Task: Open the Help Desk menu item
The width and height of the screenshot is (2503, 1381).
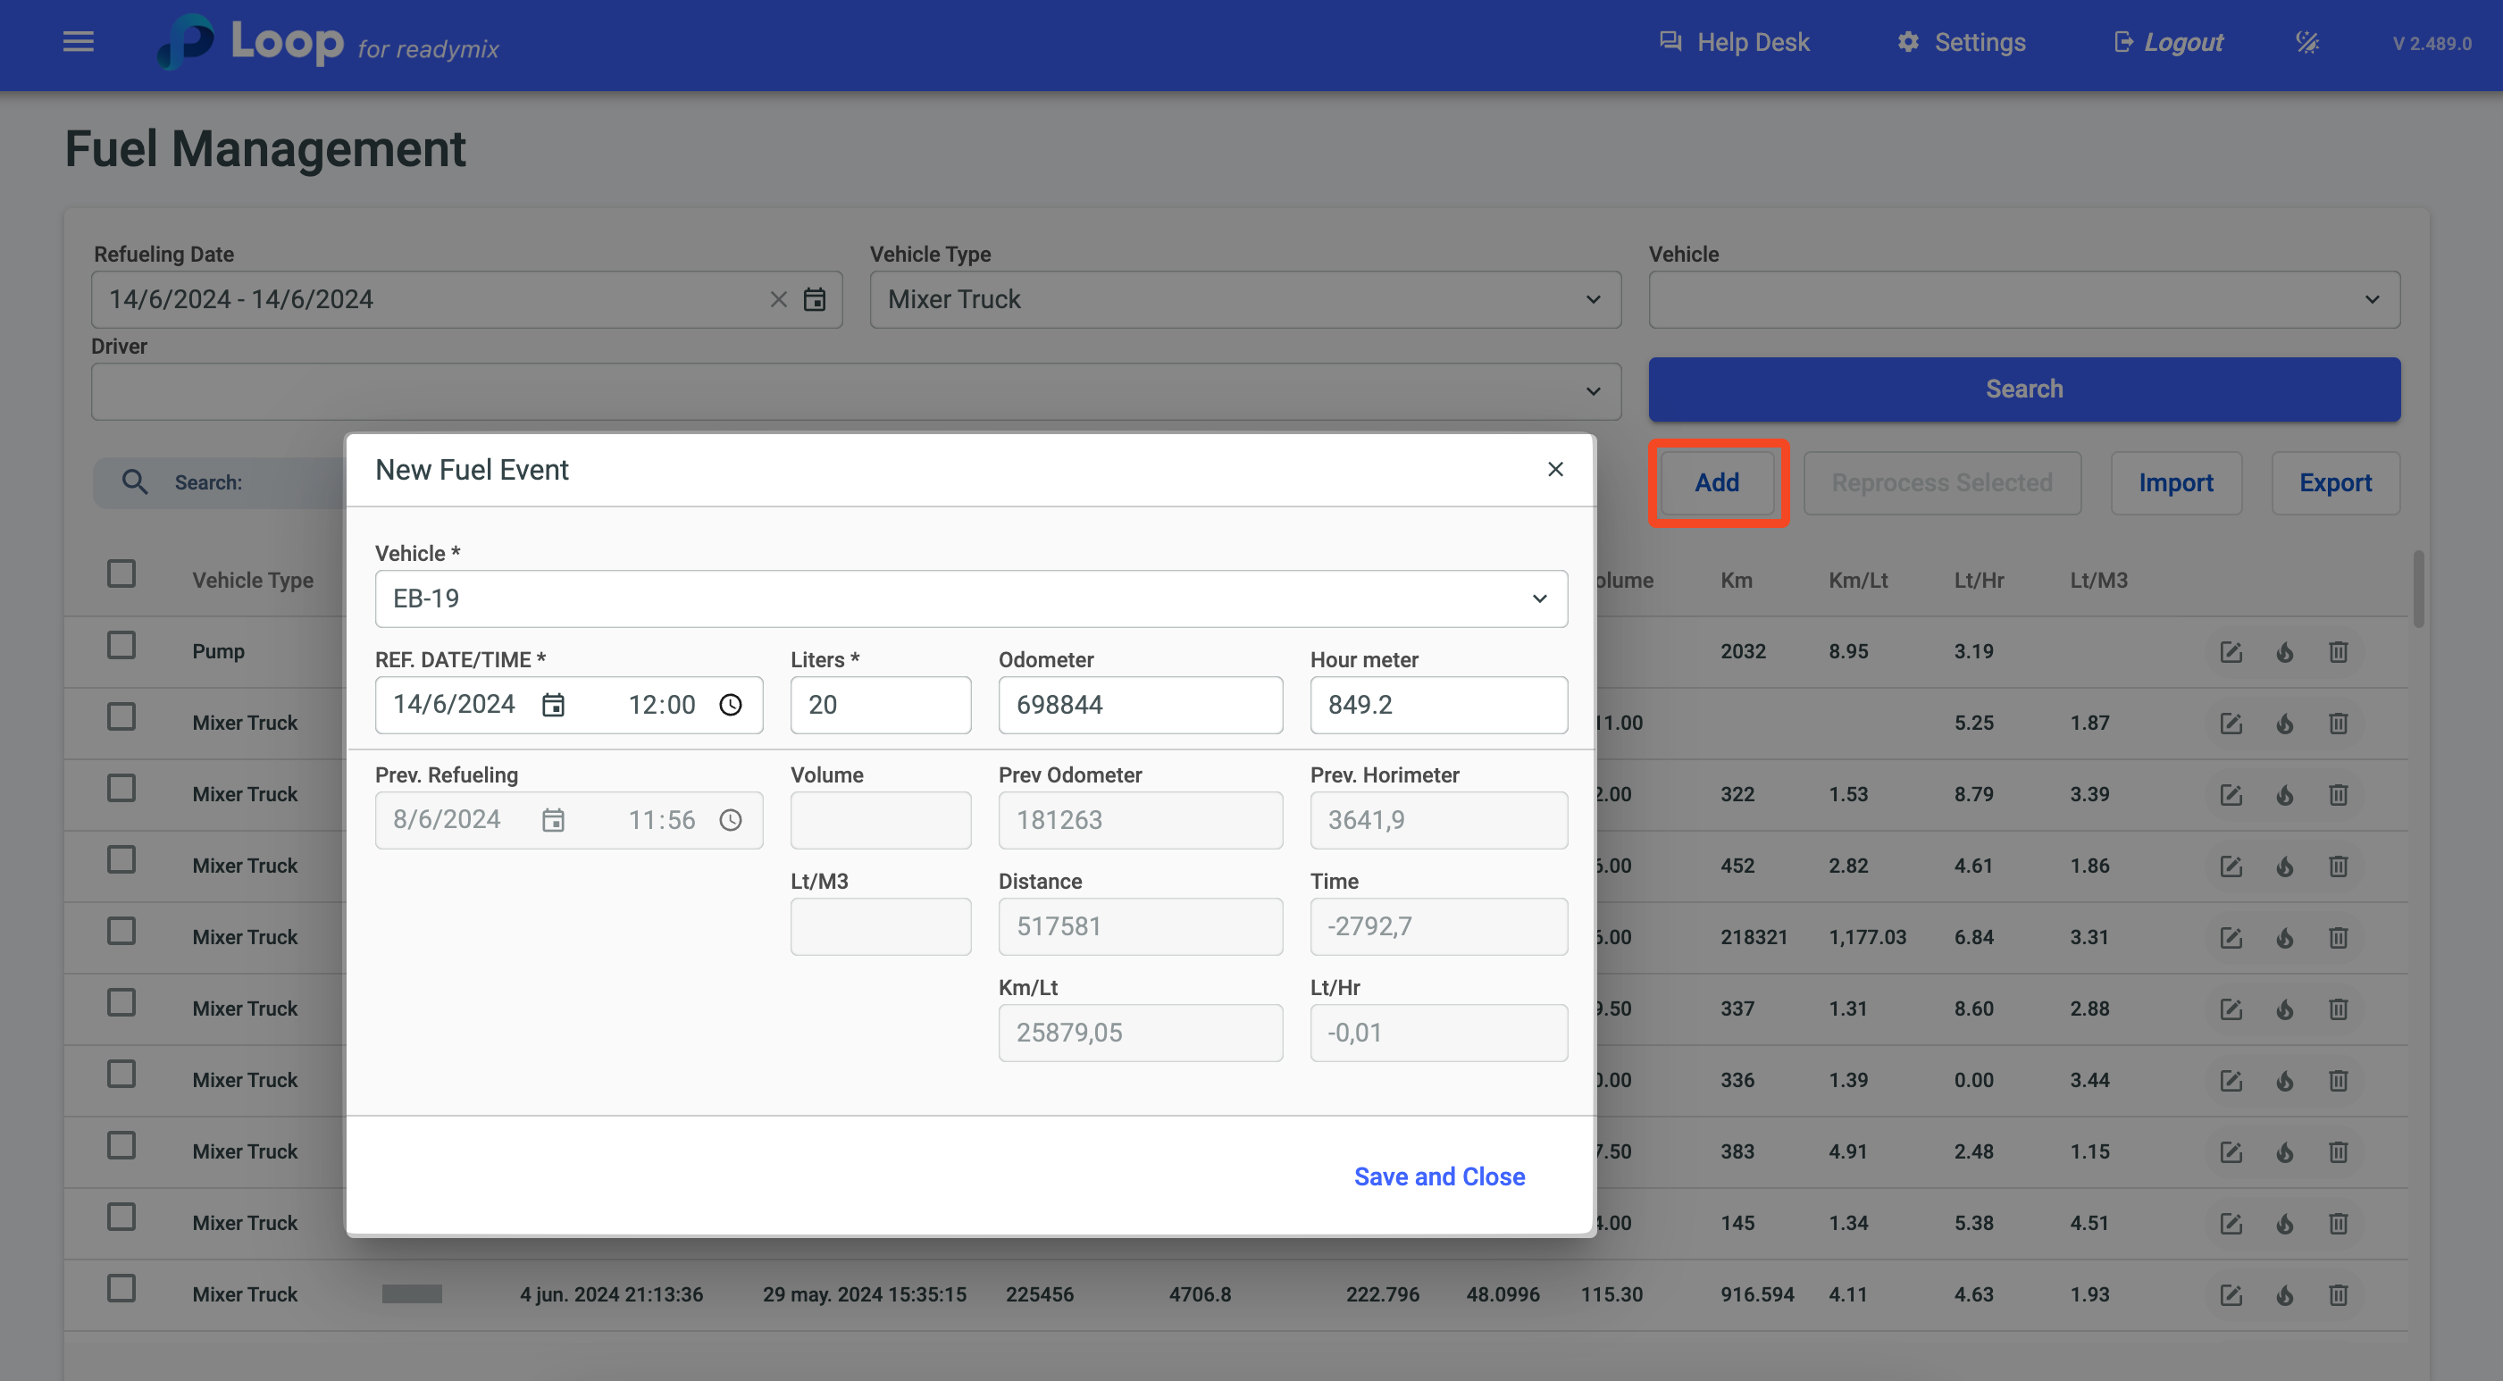Action: point(1735,43)
